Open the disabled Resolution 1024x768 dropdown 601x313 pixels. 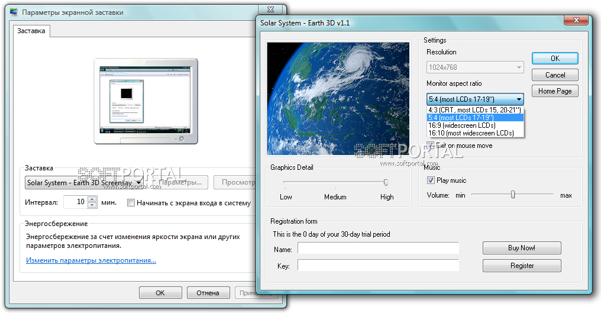[x=475, y=67]
